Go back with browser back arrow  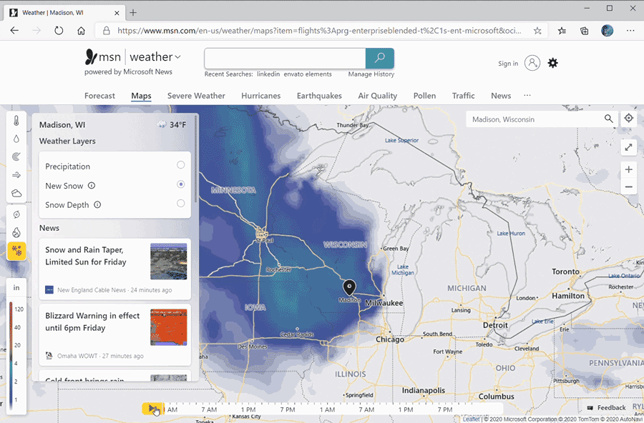point(14,30)
